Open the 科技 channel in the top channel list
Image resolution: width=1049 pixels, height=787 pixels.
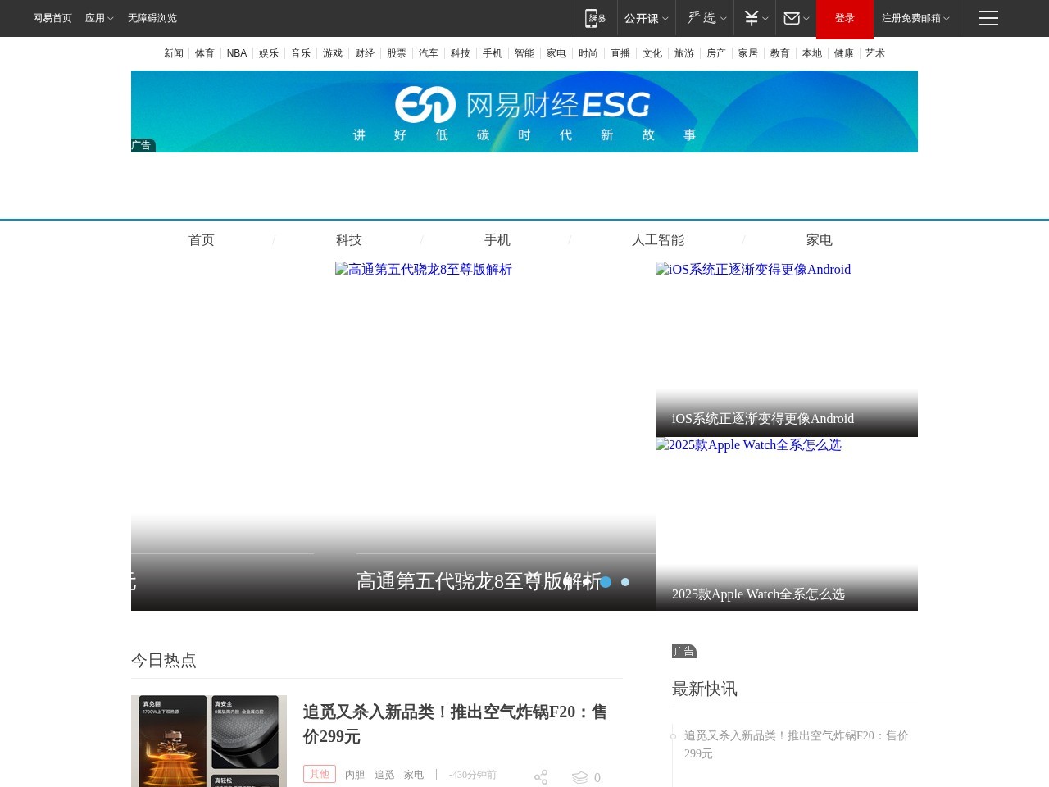(x=461, y=53)
